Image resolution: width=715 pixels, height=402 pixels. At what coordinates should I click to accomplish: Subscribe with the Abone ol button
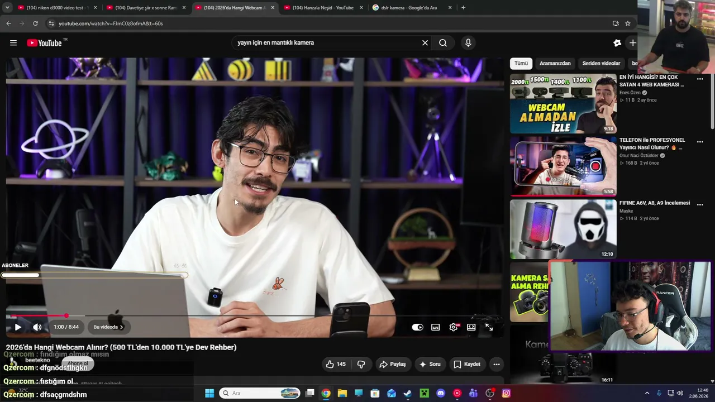click(x=78, y=363)
